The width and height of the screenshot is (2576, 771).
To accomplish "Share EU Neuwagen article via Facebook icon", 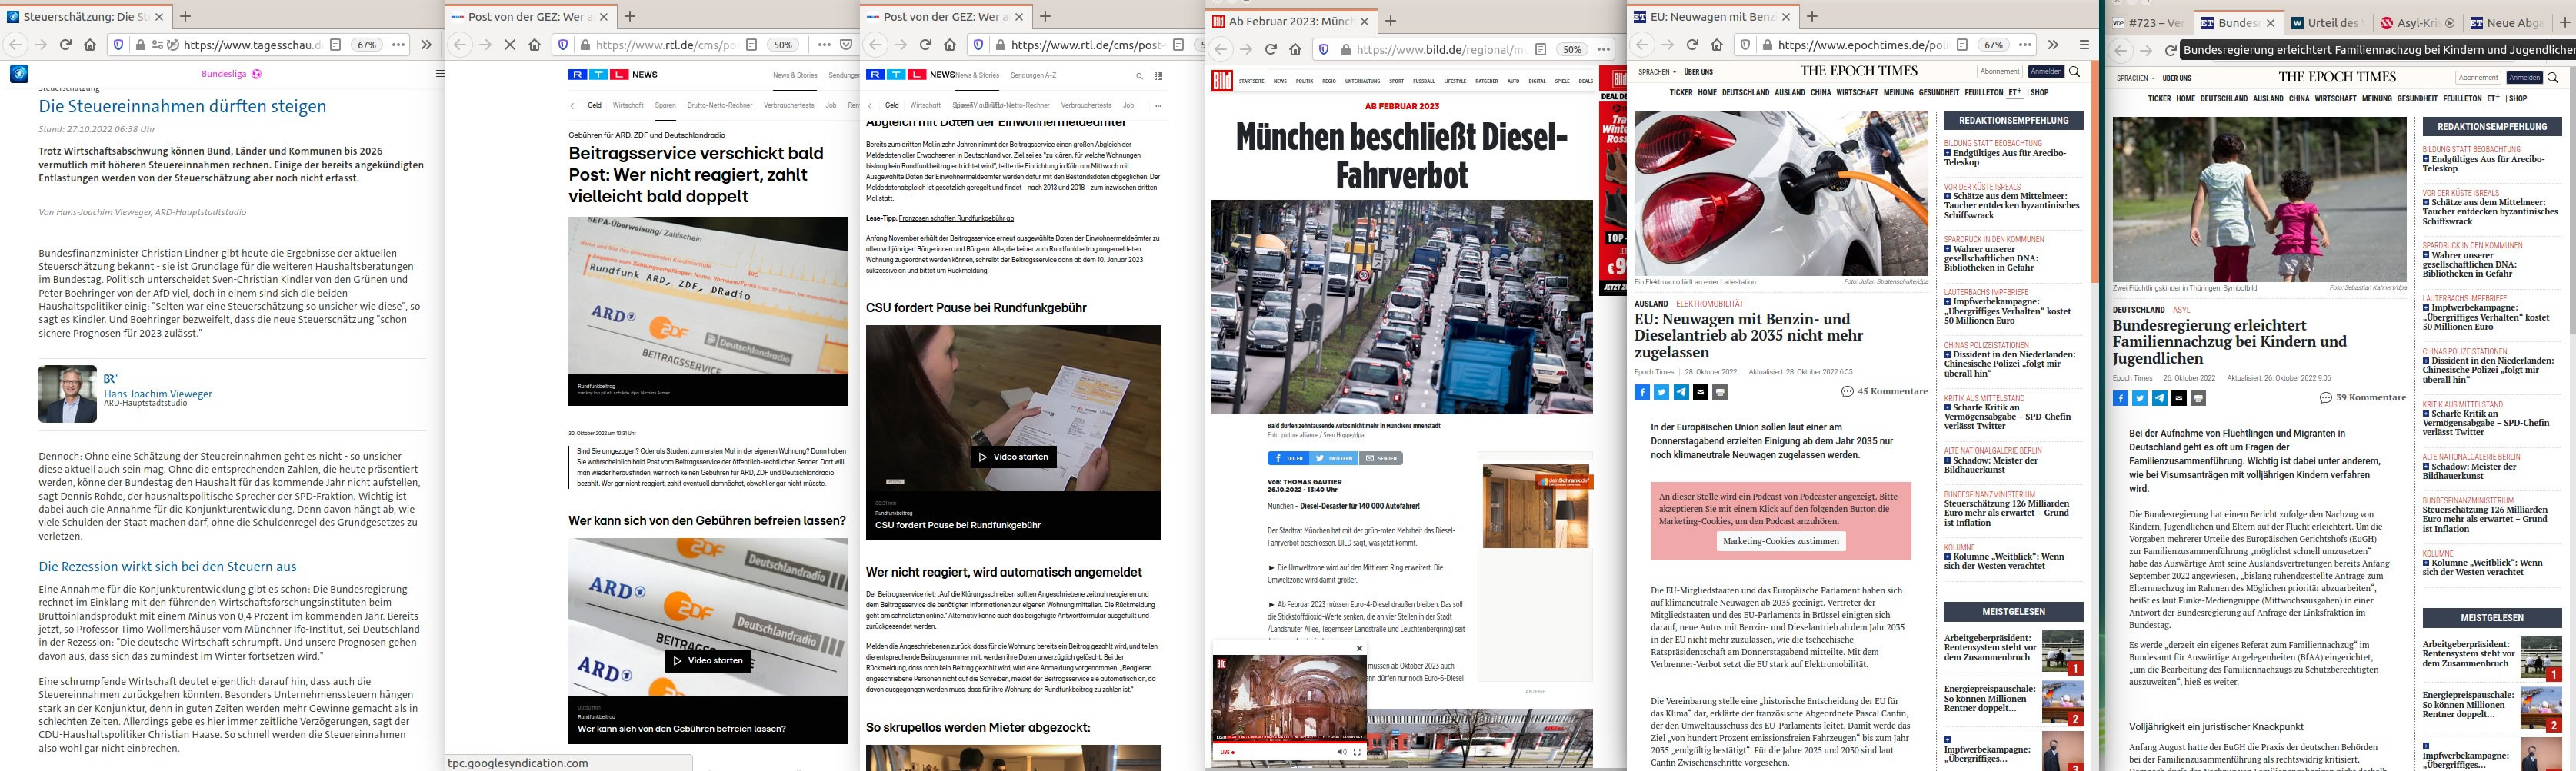I will pyautogui.click(x=1642, y=392).
